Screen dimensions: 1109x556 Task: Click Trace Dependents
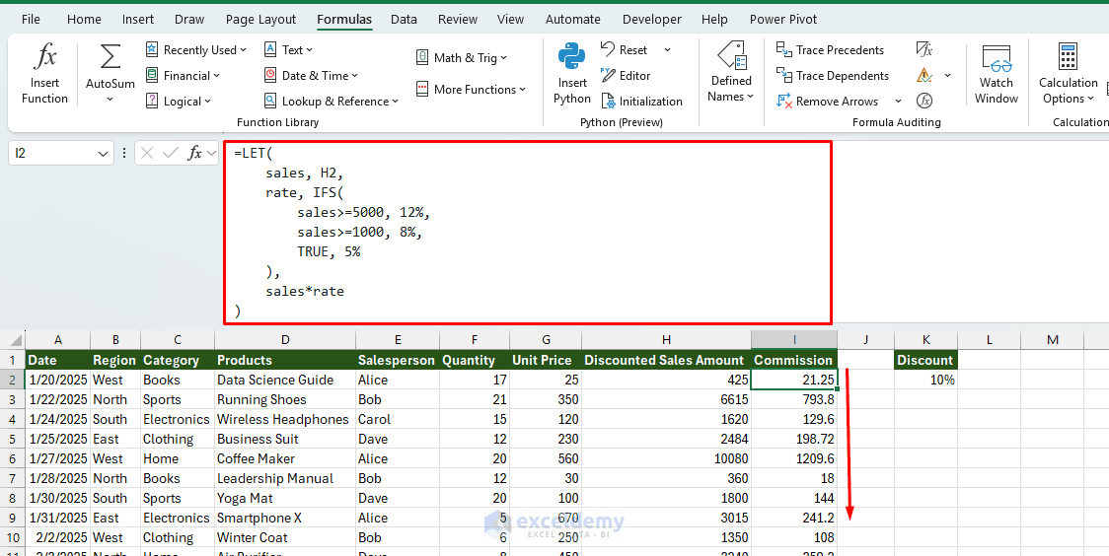point(833,76)
